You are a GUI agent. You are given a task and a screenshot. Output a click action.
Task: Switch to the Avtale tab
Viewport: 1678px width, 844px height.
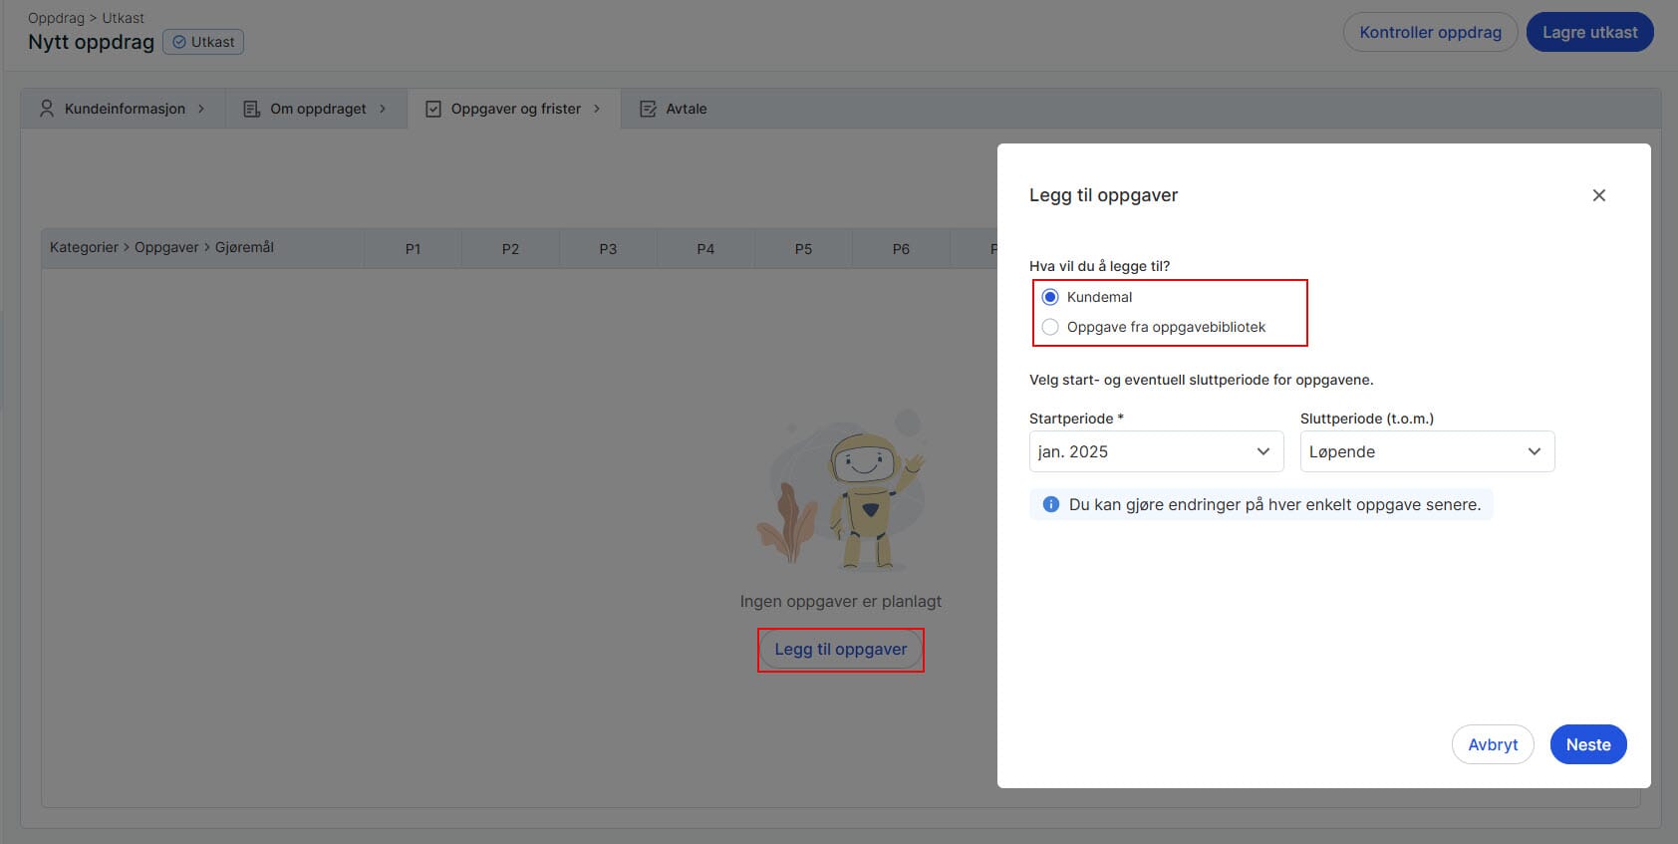click(x=686, y=109)
